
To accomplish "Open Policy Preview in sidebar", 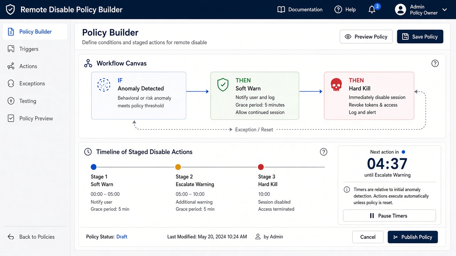I will [x=35, y=118].
